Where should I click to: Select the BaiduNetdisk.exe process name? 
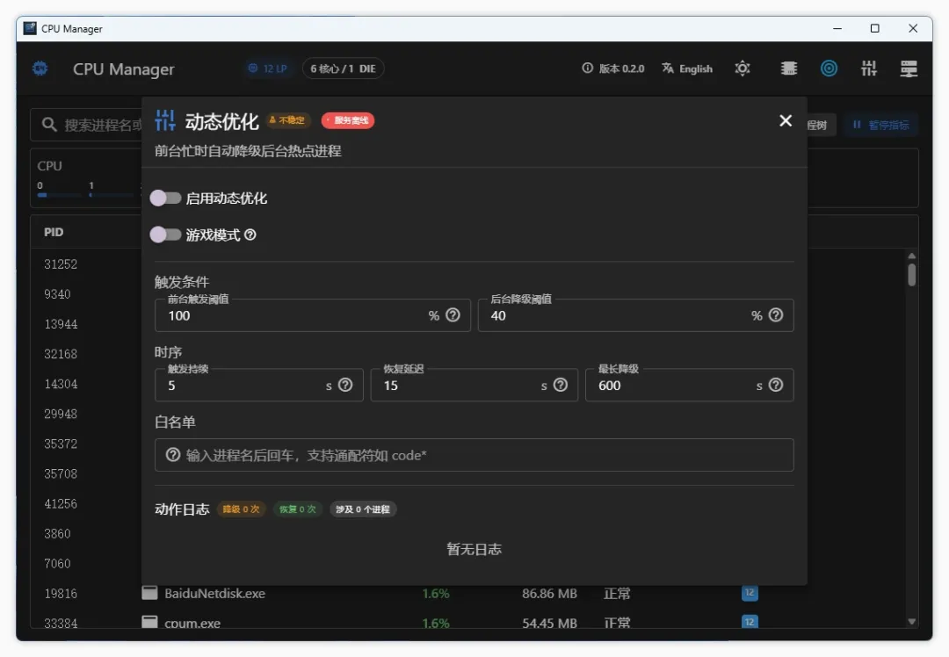215,594
